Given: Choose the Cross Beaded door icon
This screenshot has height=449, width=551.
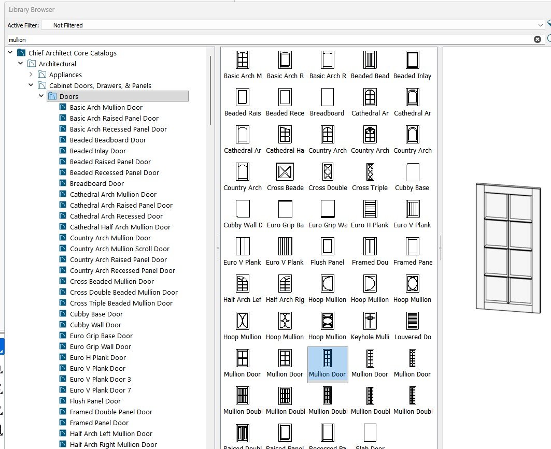Looking at the screenshot, I should [285, 172].
